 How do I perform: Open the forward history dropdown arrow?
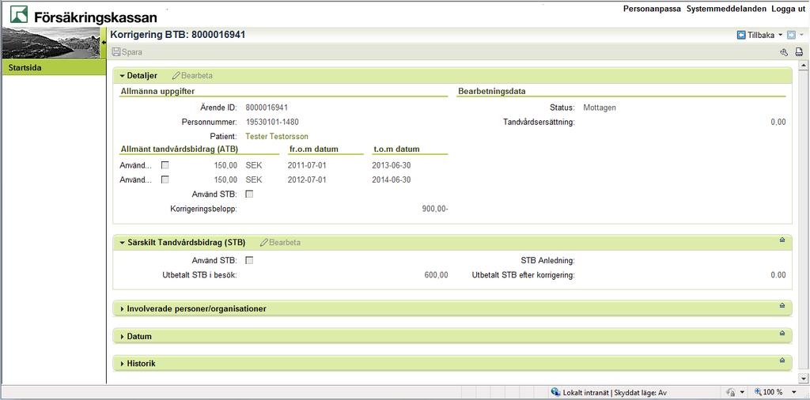801,36
